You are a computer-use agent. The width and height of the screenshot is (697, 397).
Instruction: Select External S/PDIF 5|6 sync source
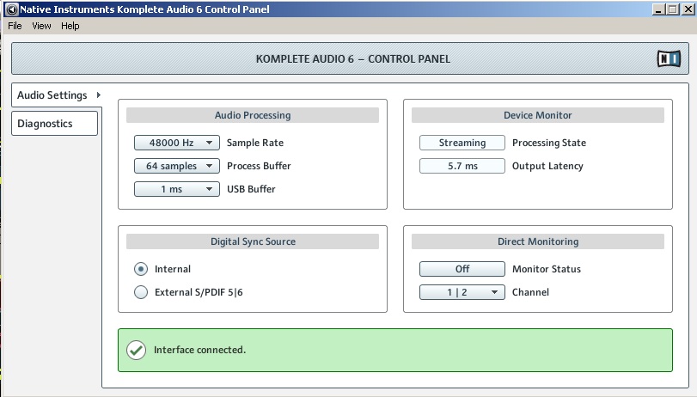click(x=141, y=292)
